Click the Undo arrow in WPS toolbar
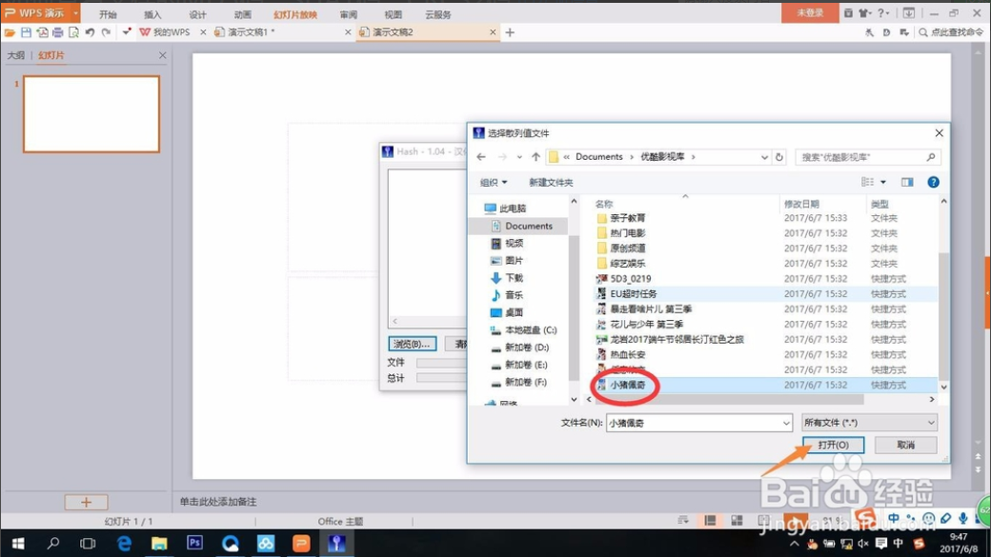The height and width of the screenshot is (557, 991). point(90,32)
